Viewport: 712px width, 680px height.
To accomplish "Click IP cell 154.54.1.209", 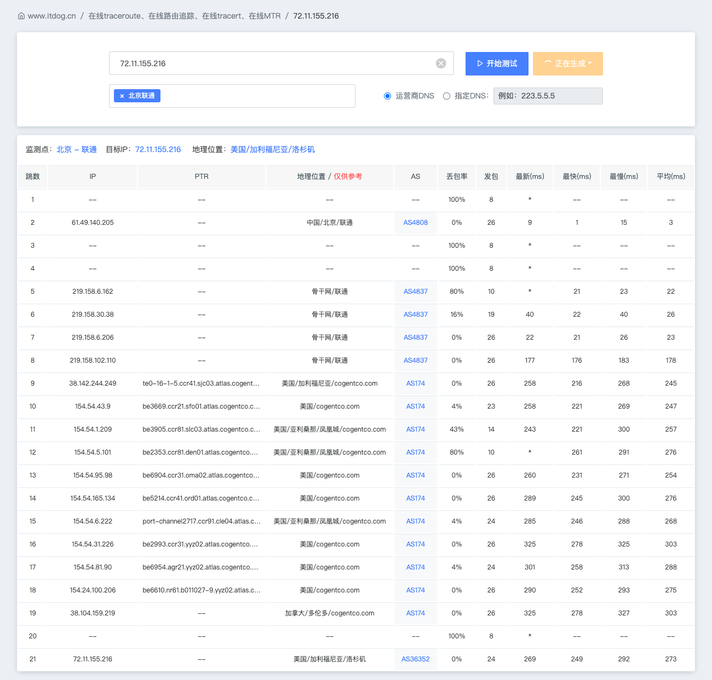I will click(x=93, y=429).
